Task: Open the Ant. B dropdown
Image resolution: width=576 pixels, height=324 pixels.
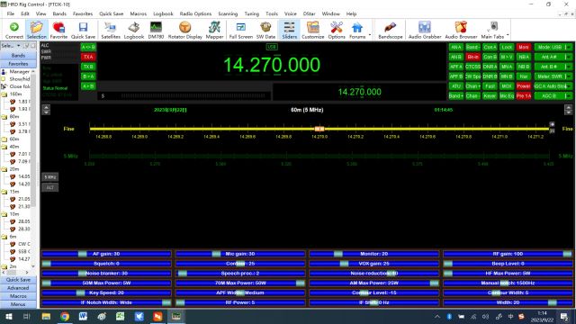Action: point(553,67)
